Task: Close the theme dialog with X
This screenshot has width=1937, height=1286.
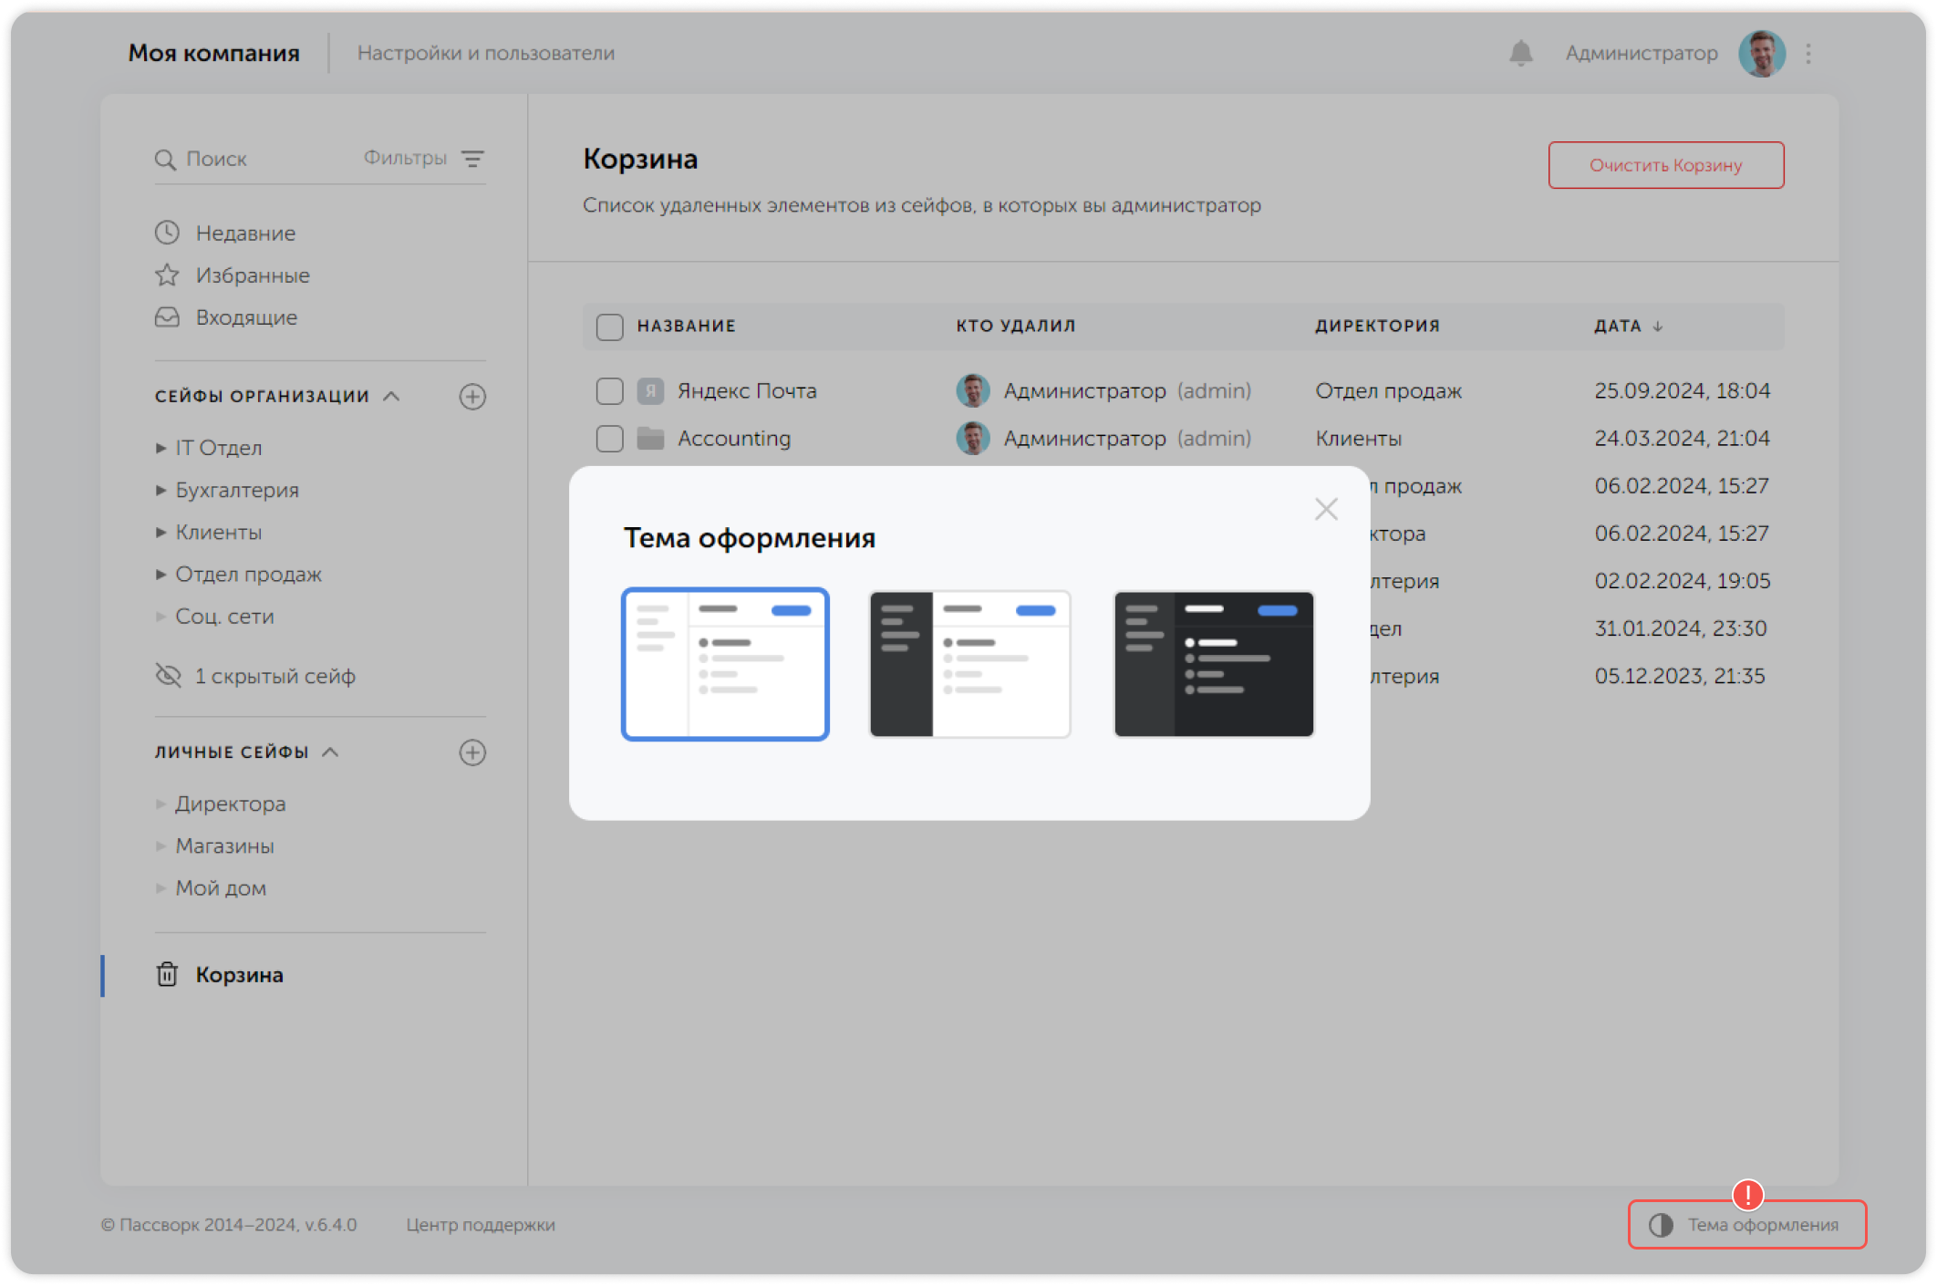Action: (1326, 509)
